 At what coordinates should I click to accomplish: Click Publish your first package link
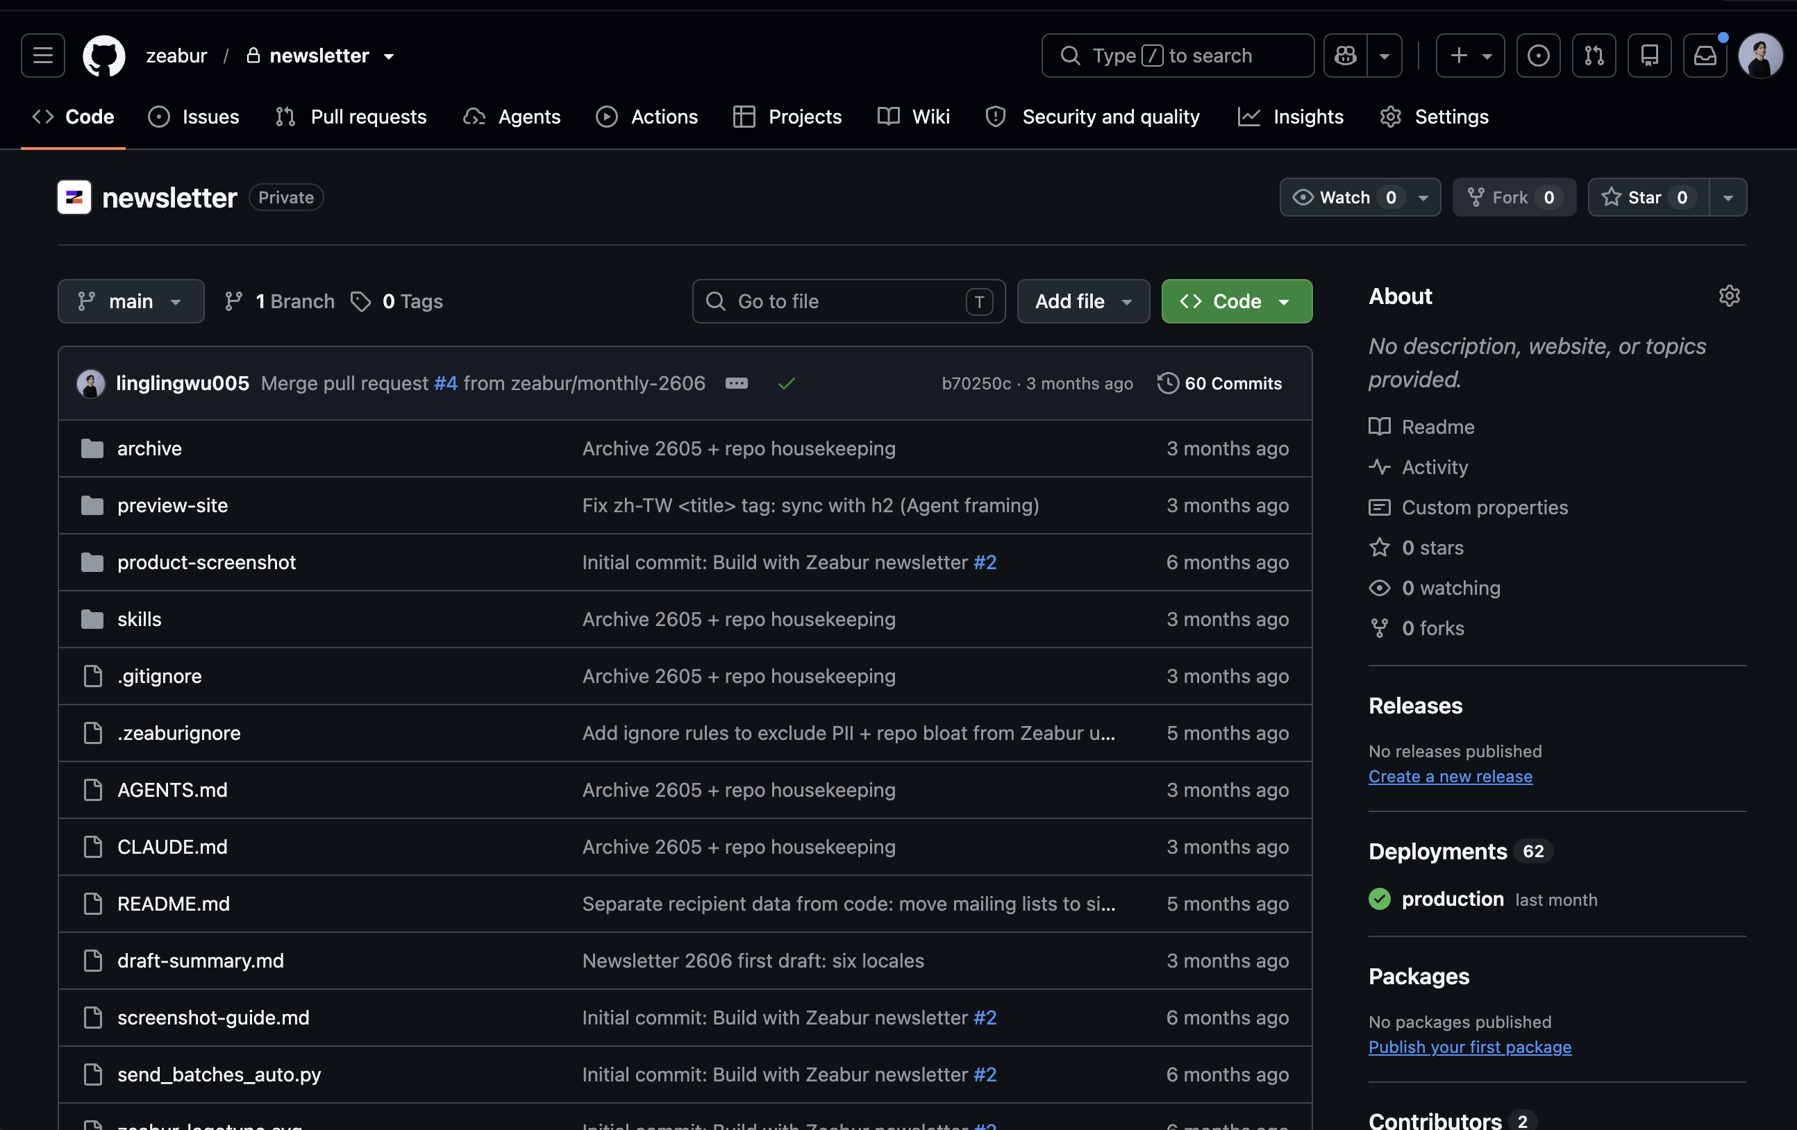[1469, 1047]
